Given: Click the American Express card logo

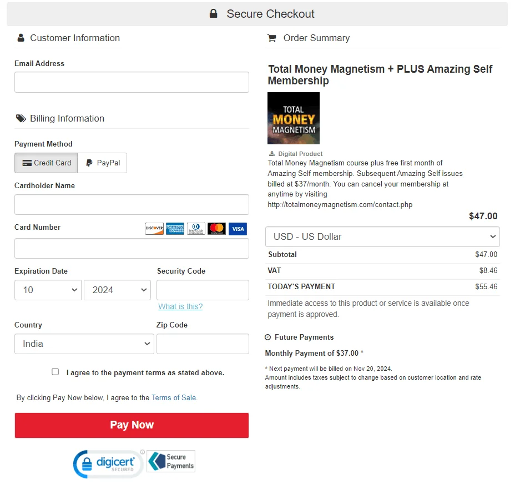Looking at the screenshot, I should pyautogui.click(x=175, y=228).
